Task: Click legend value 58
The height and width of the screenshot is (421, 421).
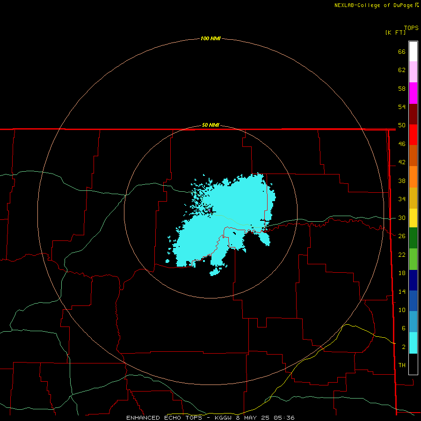Action: coord(402,88)
